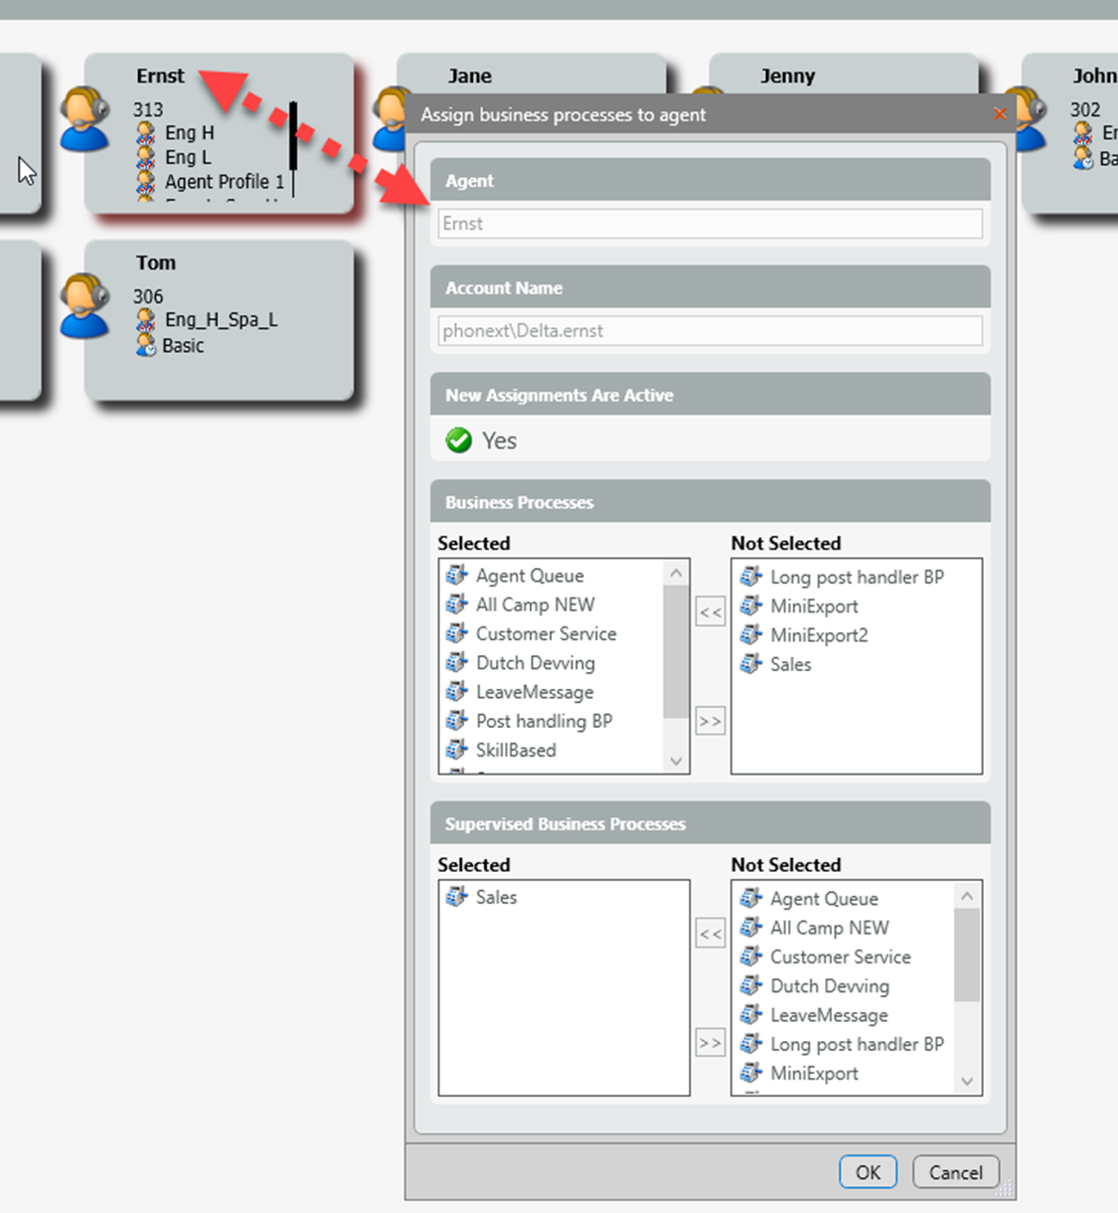Cancel the assign business processes dialog

pos(955,1172)
